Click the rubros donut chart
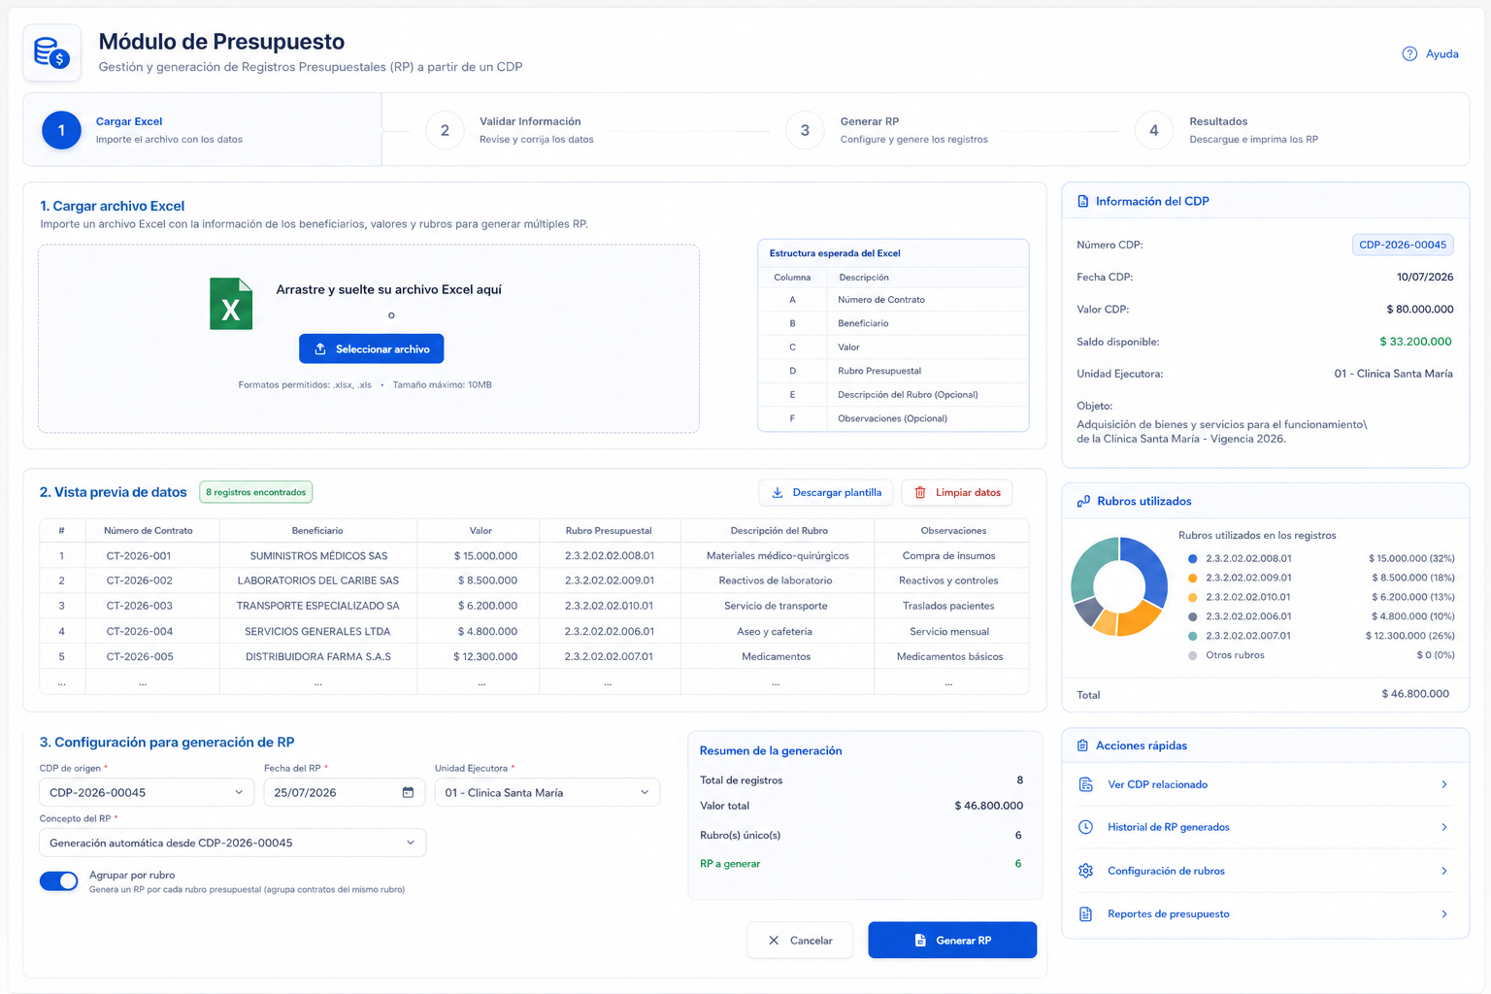 coord(1119,585)
